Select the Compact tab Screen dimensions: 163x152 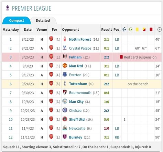coord(17,20)
